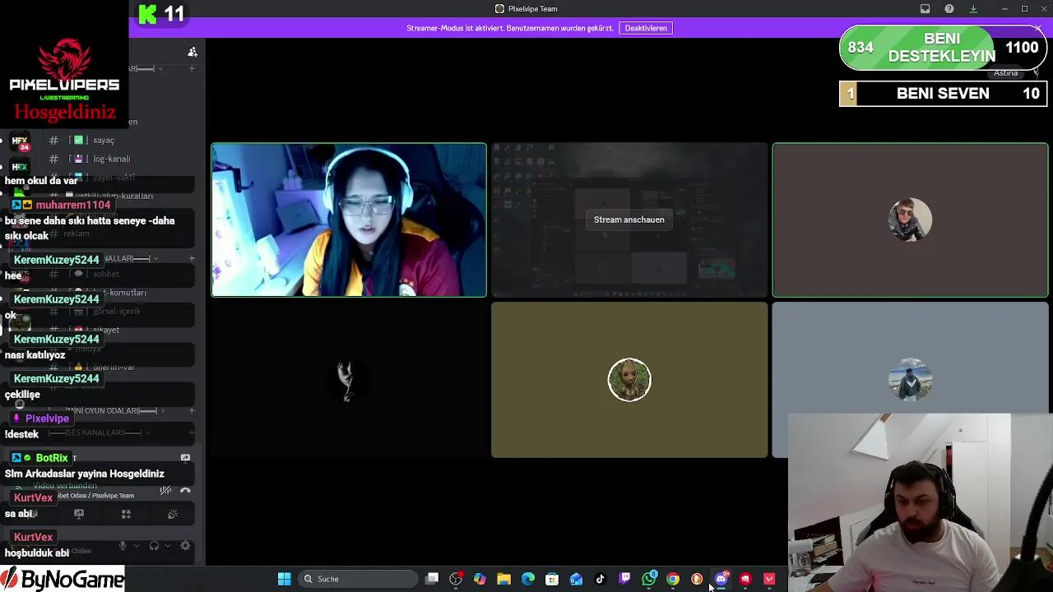Launch Microsoft Edge from the taskbar

(528, 579)
